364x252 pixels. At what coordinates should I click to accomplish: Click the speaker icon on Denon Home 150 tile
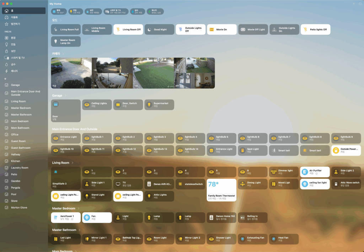211,218
